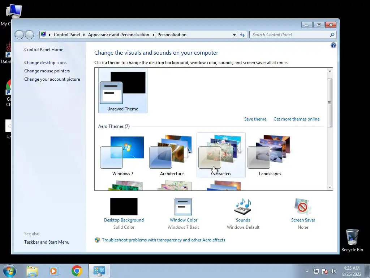The width and height of the screenshot is (370, 278).
Task: Click the Control Panel breadcrumb
Action: click(67, 35)
